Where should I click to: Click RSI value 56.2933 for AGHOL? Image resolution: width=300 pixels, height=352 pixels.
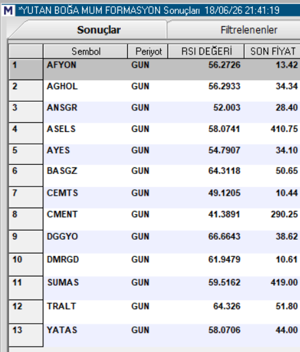[x=225, y=86]
